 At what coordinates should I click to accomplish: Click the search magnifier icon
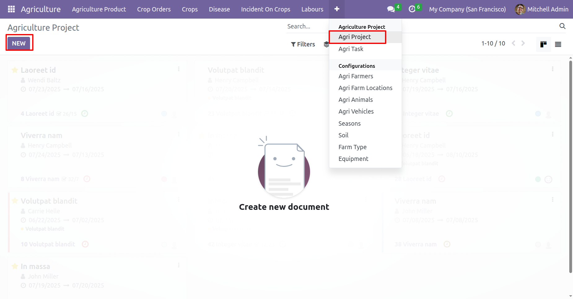562,26
